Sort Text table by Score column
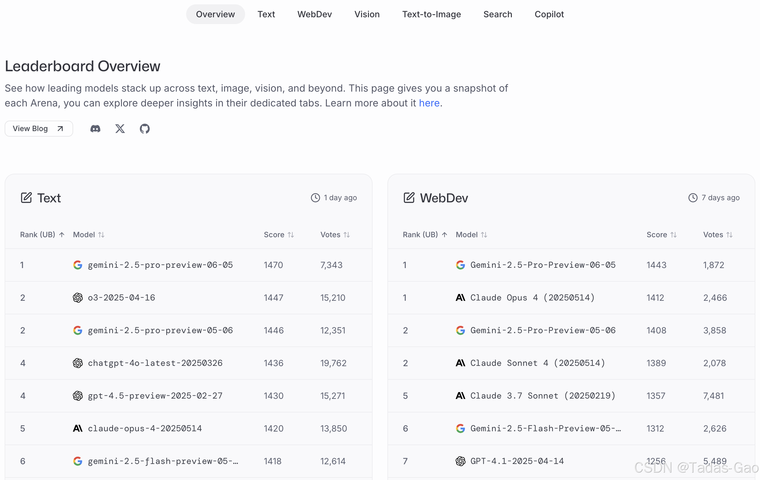The image size is (760, 480). (279, 235)
